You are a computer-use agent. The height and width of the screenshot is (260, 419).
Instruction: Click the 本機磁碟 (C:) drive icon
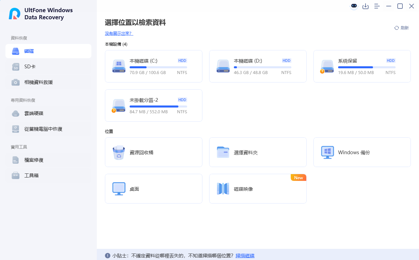pos(119,66)
